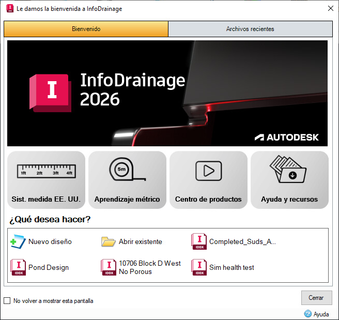Click the Cerrar button

[x=316, y=298]
